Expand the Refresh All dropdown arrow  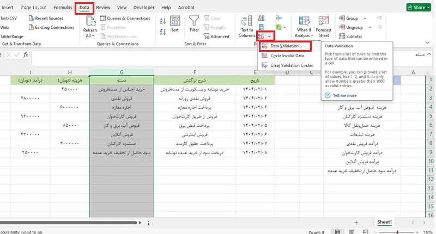coord(93,36)
